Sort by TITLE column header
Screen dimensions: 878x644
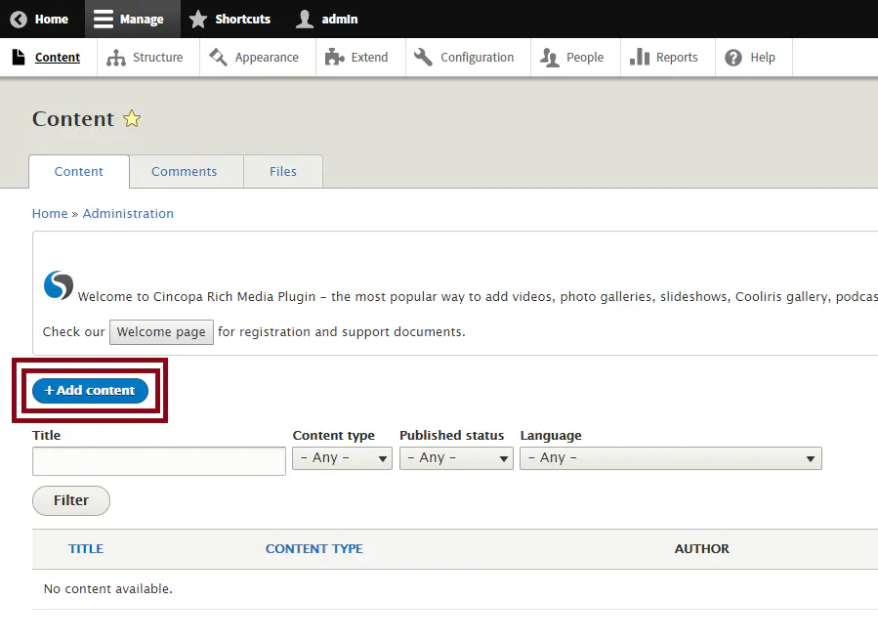pos(86,548)
